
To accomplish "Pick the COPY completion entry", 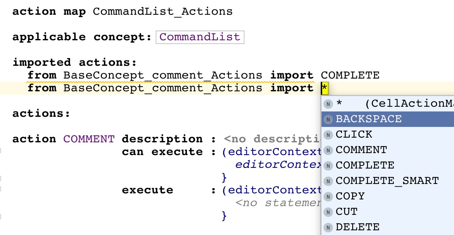I will point(350,196).
